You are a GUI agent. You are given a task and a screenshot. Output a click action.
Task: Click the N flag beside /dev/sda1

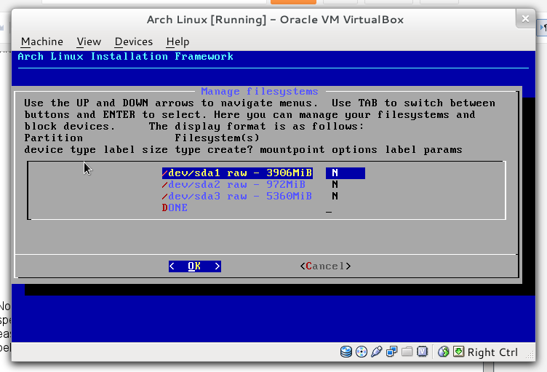pos(335,173)
